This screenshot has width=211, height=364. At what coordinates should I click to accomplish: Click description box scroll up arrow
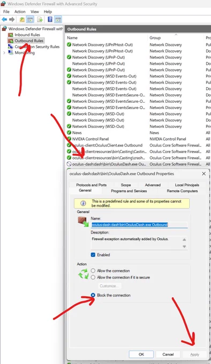184,239
